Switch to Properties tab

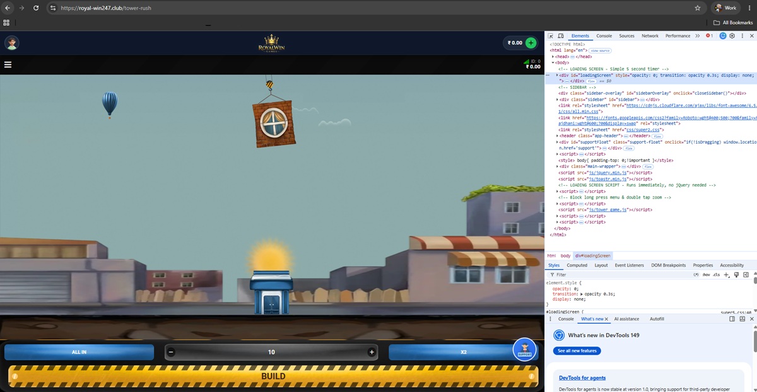pos(703,265)
